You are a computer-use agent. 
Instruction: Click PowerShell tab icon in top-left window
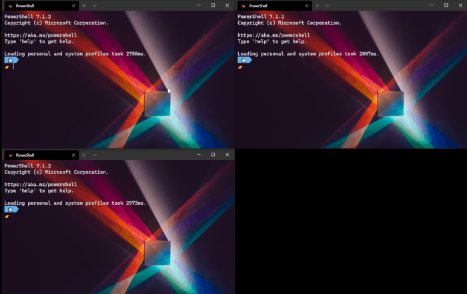tap(11, 6)
